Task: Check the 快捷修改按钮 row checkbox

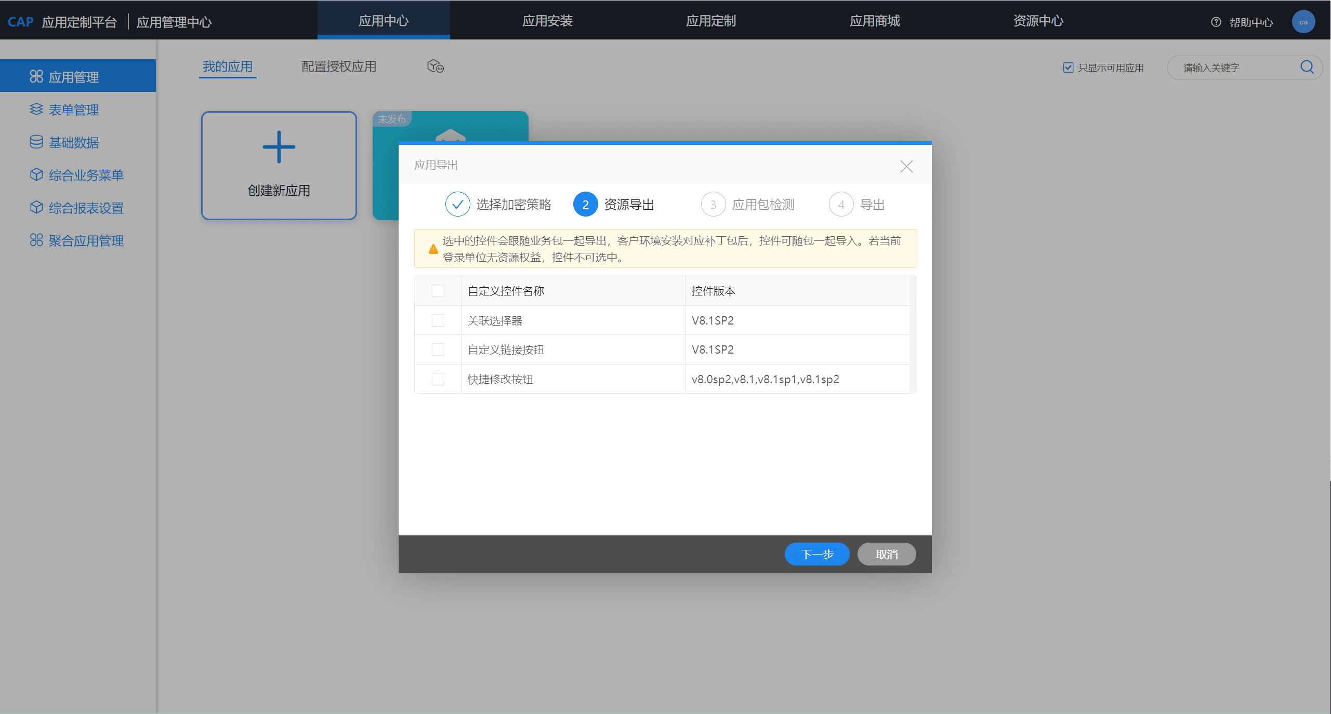Action: (438, 379)
